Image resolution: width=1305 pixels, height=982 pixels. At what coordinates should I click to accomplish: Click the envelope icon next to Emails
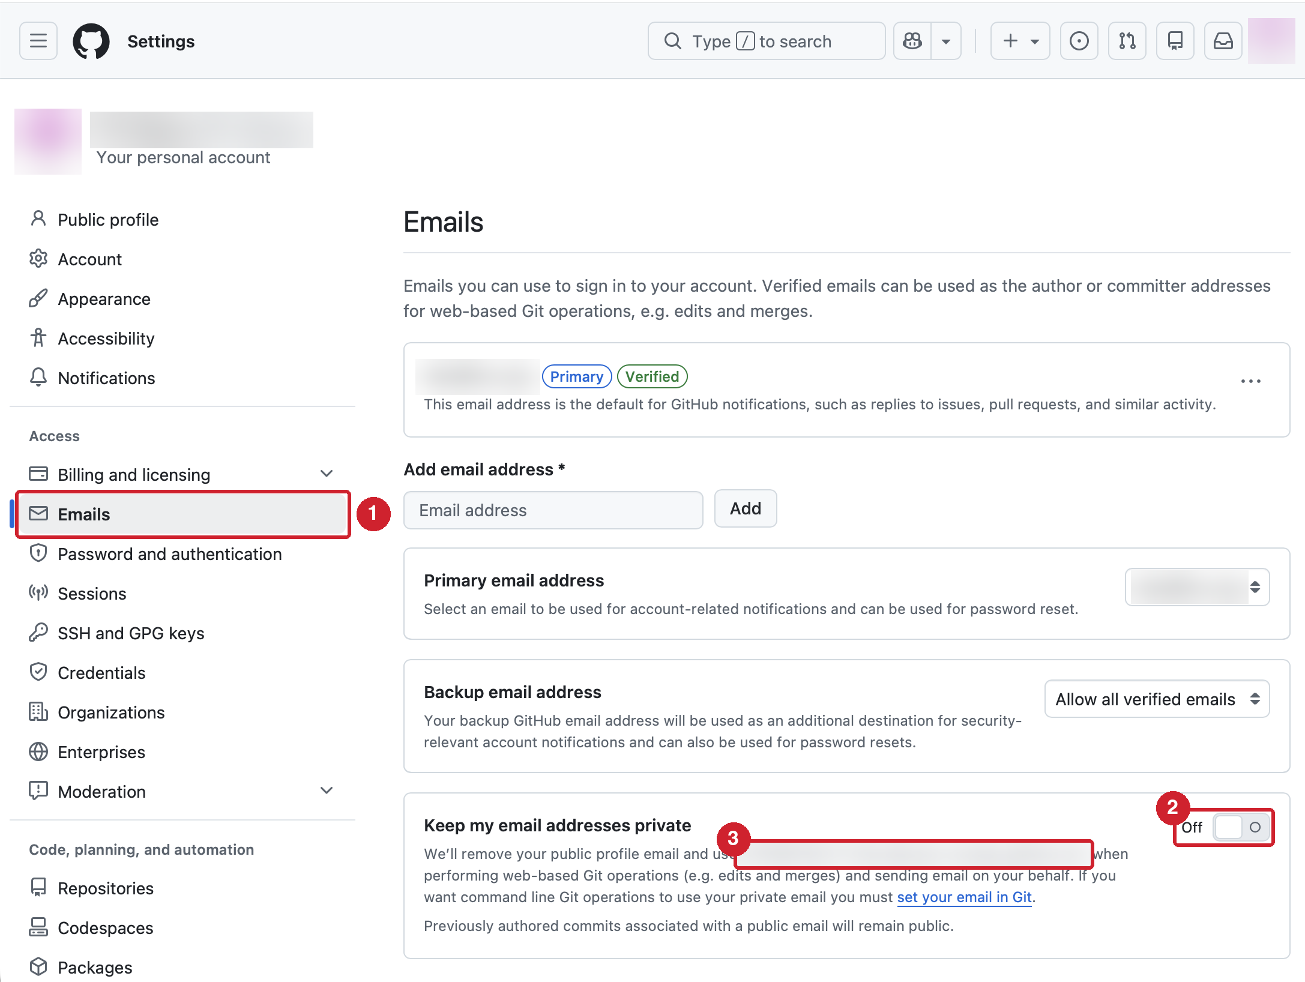(x=38, y=513)
